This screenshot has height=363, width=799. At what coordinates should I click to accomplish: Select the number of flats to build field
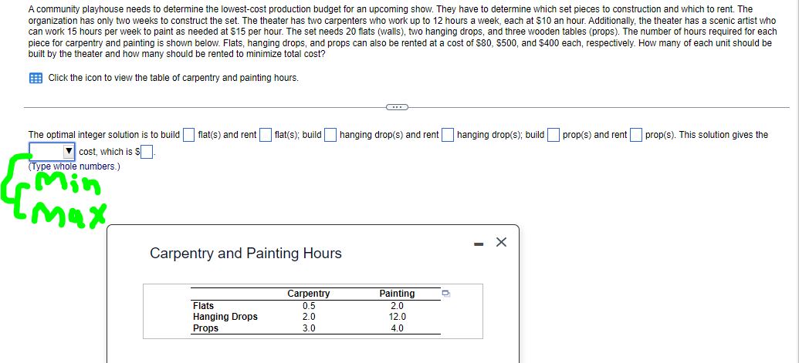tap(188, 135)
